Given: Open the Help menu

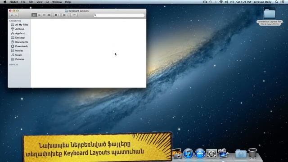Looking at the screenshot, I should (68, 2).
